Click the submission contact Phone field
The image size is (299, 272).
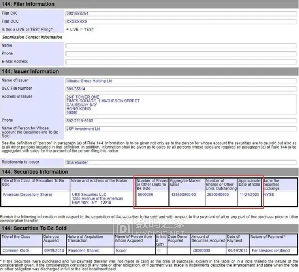click(x=181, y=54)
